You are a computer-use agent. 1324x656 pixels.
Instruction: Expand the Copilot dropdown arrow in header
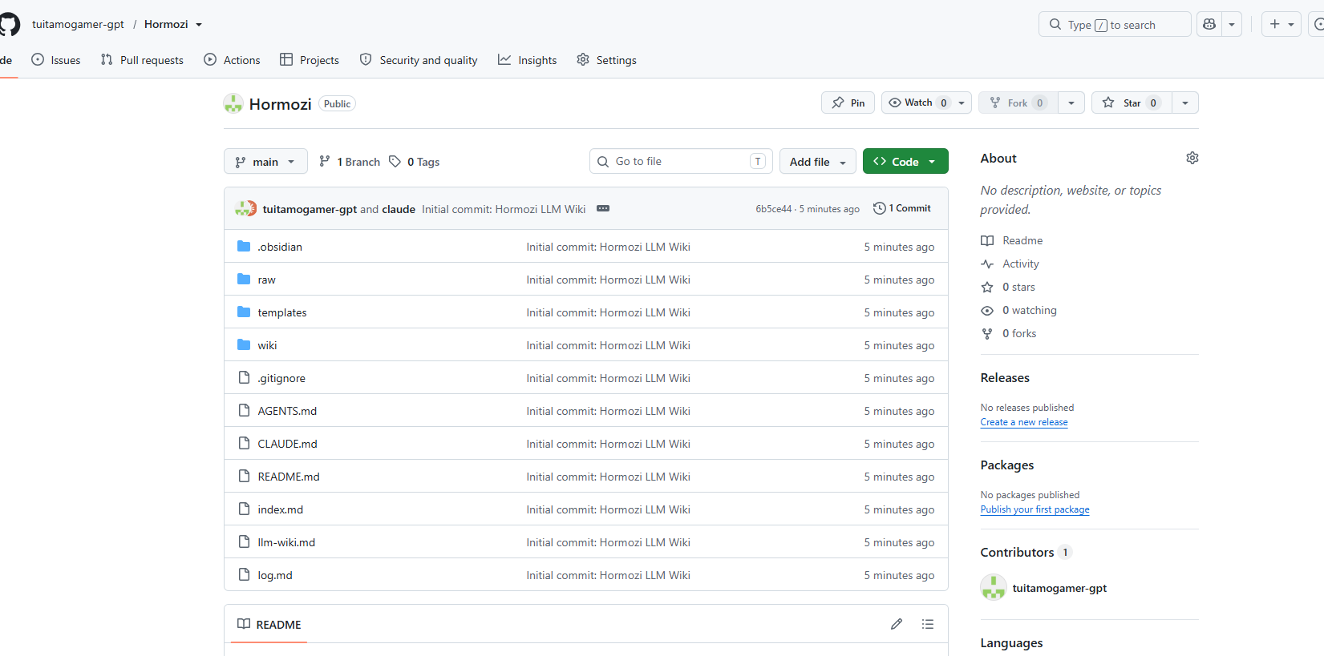tap(1232, 24)
